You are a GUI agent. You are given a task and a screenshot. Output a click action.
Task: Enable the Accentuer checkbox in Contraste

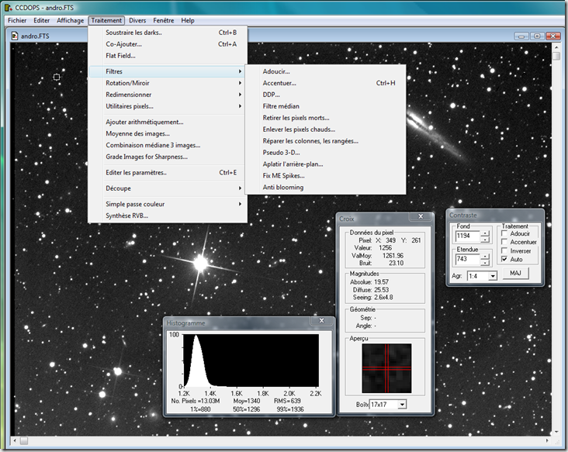[x=504, y=242]
